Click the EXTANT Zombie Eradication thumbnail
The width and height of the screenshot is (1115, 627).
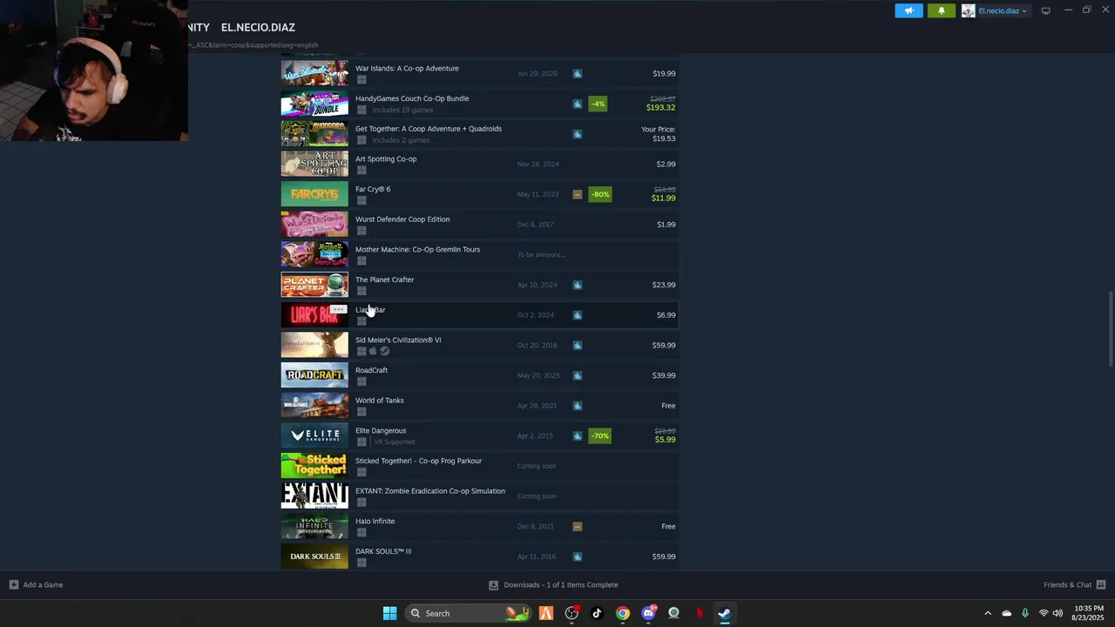coord(314,496)
